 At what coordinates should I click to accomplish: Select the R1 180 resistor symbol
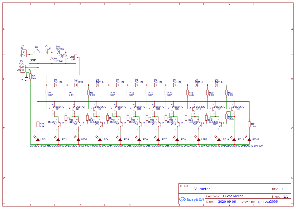tap(37, 52)
